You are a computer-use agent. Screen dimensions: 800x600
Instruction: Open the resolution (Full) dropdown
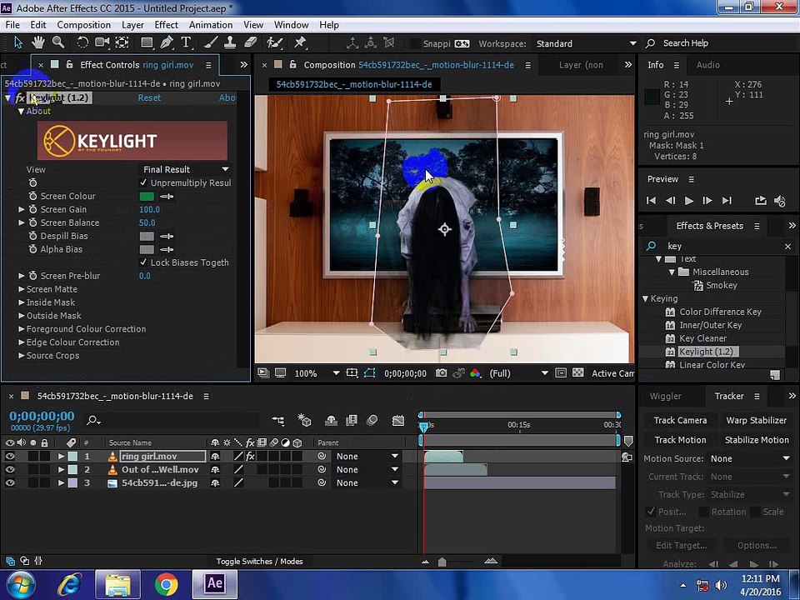[x=518, y=373]
